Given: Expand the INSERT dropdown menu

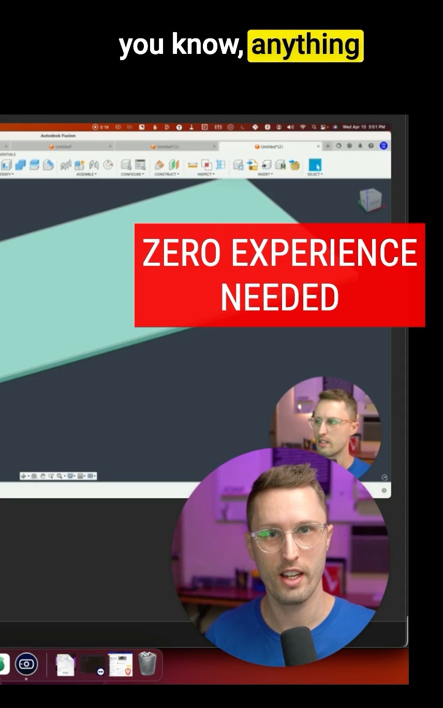Looking at the screenshot, I should [x=265, y=174].
